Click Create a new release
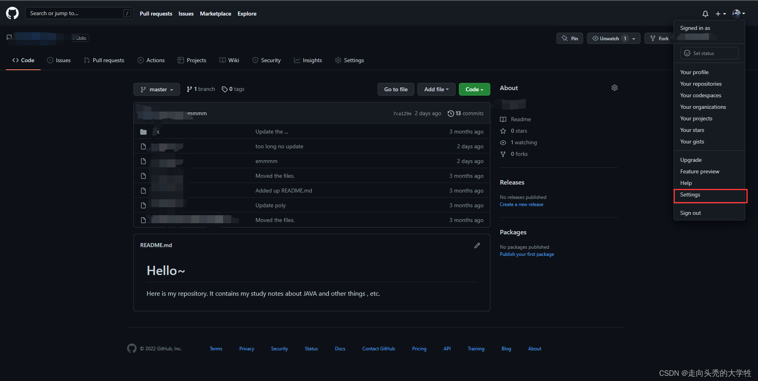Screen dimensions: 758x381 tap(521, 204)
